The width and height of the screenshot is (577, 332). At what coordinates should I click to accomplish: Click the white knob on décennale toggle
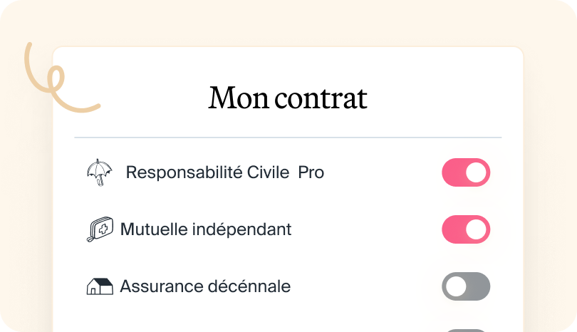tap(456, 286)
